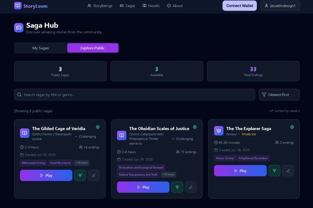This screenshot has width=313, height=208.
Task: Click edit pencil on Gilded Cage card
Action: click(94, 175)
